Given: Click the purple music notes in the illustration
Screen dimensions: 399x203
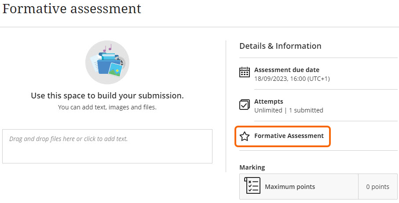Looking at the screenshot, I should pos(107,48).
